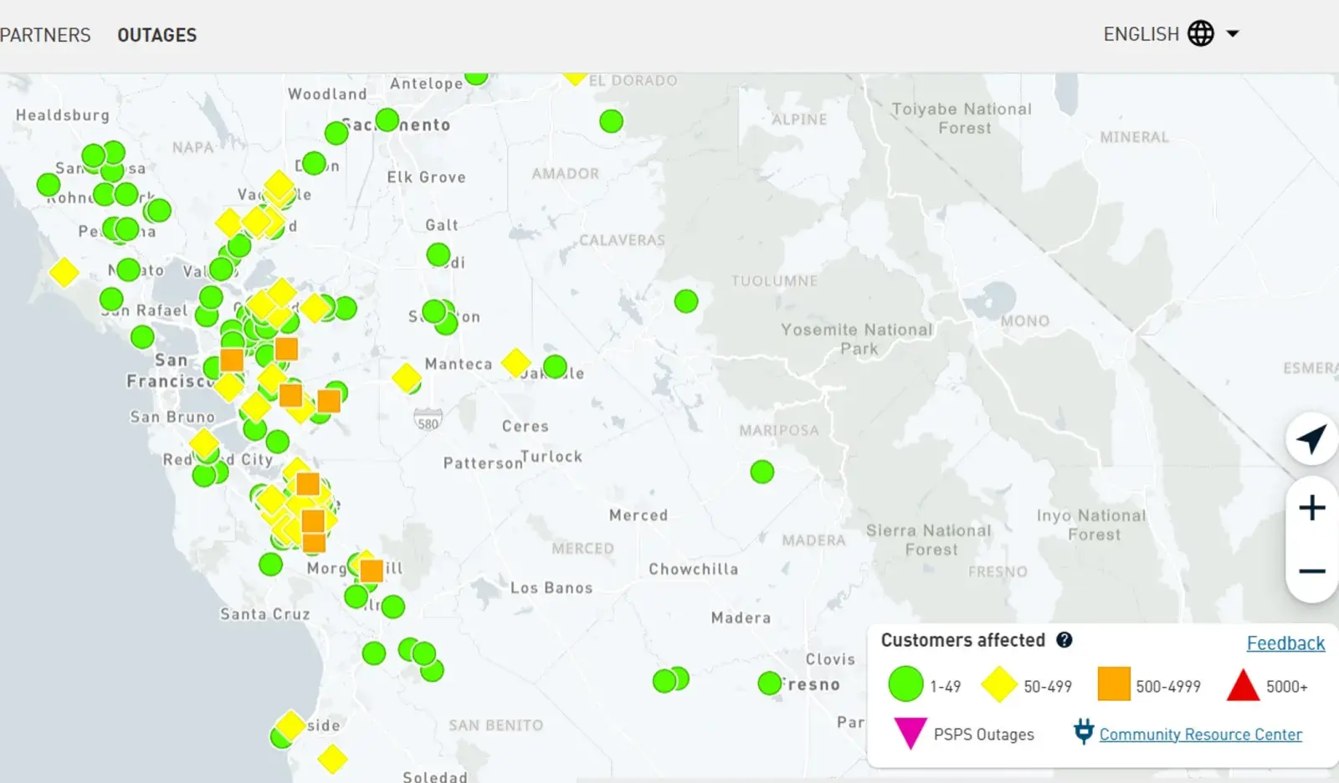Open the Customers affected help icon
The image size is (1339, 783).
click(x=1064, y=640)
